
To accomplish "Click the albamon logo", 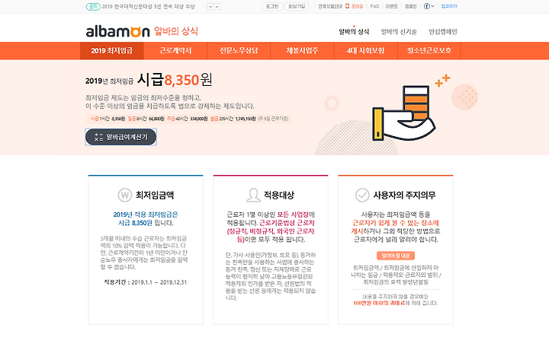I will [117, 31].
